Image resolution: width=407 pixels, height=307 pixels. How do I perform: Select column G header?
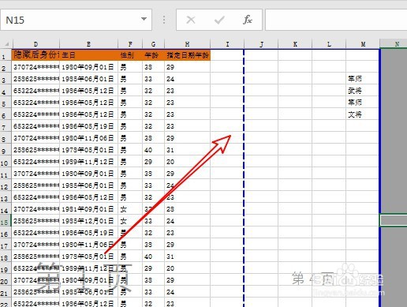coord(153,44)
